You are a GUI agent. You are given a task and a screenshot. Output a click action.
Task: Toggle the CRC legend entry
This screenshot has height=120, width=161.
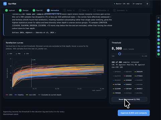(9, 95)
